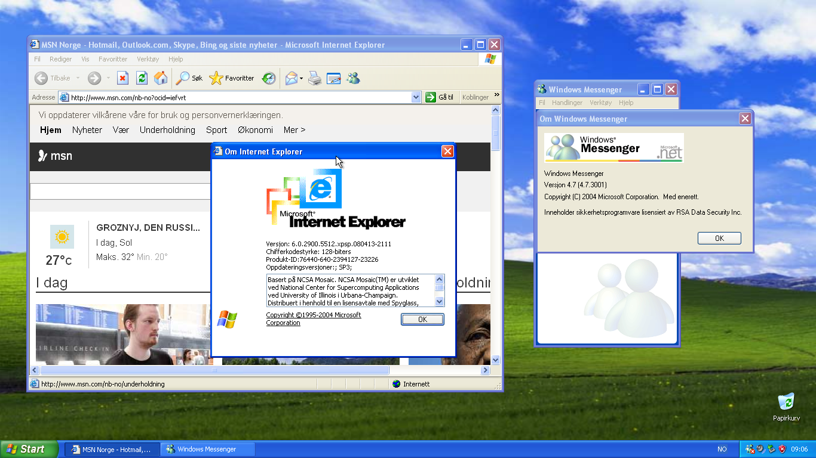Screen dimensions: 816x458
Task: Stop loading the page in Internet Explorer
Action: click(x=122, y=78)
